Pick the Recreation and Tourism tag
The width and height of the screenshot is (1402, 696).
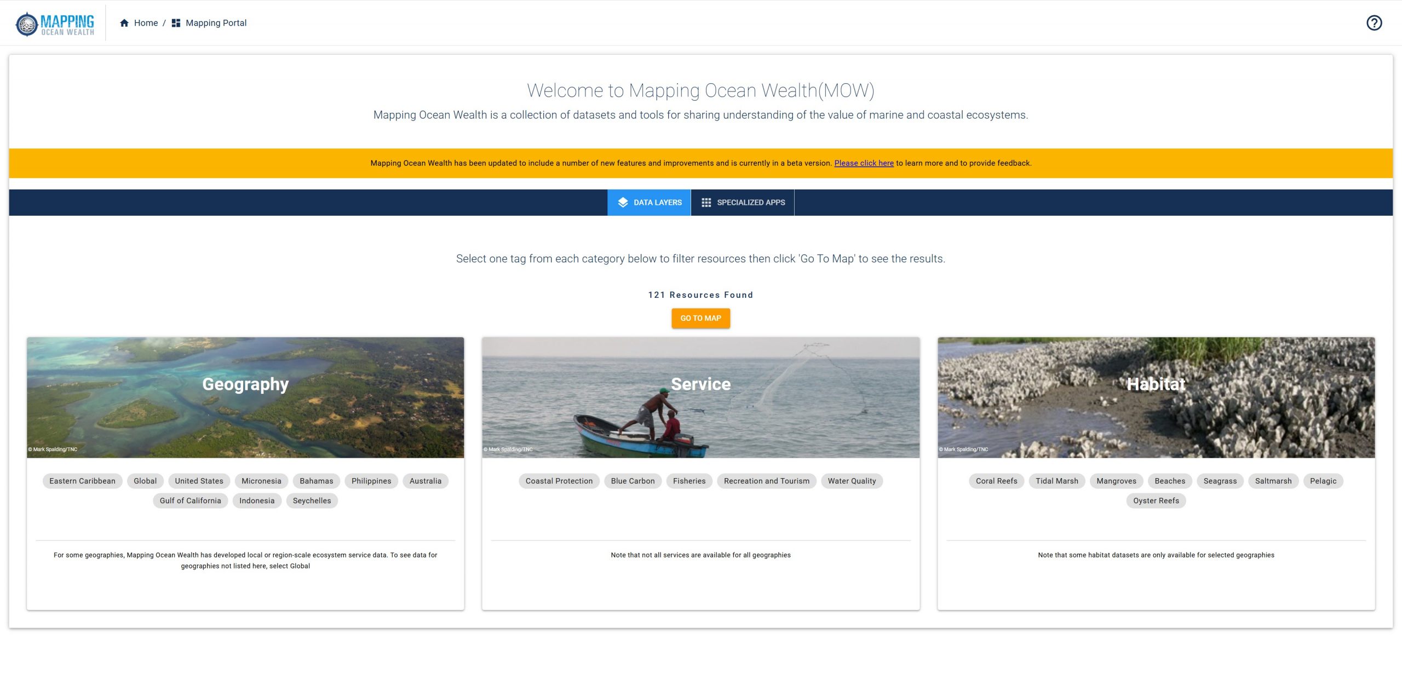point(766,481)
